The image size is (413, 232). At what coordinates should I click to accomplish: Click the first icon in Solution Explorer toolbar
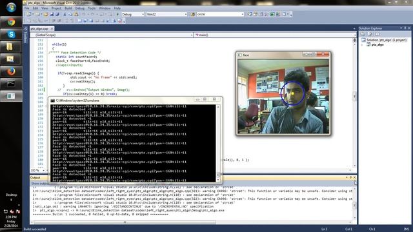tap(363, 34)
